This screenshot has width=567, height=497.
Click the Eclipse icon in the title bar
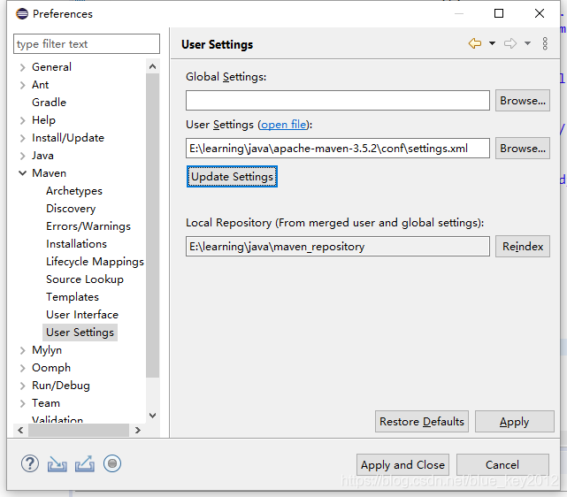(x=22, y=14)
